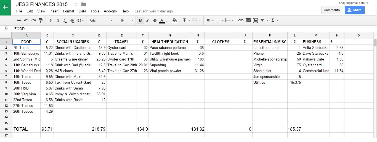Open the Format menu
Image resolution: width=377 pixels, height=142 pixels.
68,11
